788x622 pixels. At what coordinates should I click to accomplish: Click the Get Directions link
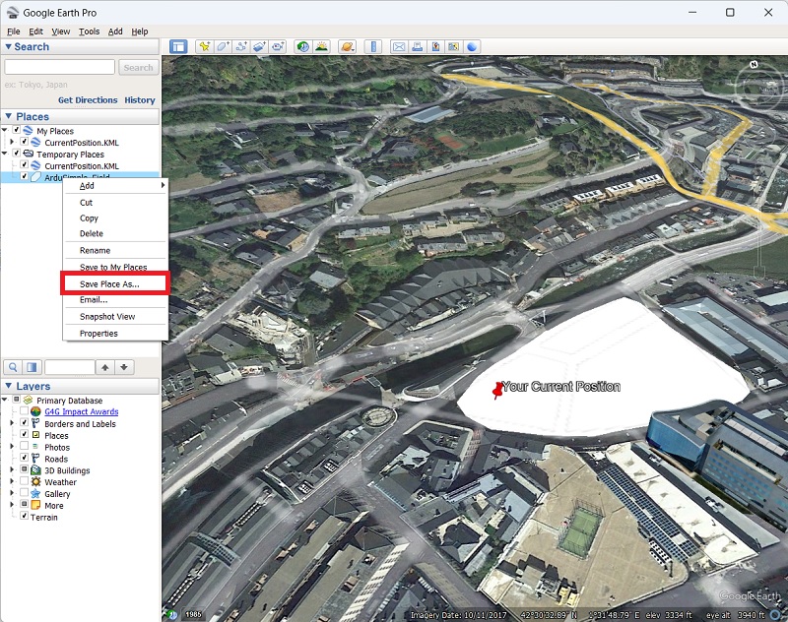(x=88, y=100)
